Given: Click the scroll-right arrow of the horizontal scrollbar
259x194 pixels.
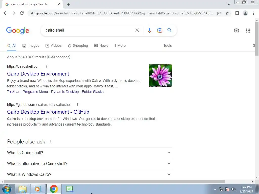Looking at the screenshot, I should tap(253, 182).
